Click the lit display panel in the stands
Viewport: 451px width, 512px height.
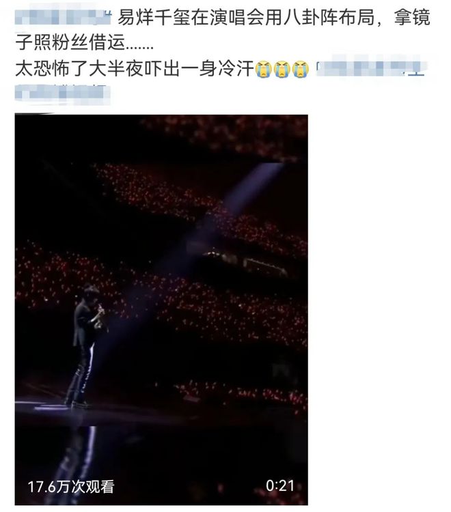click(245, 261)
